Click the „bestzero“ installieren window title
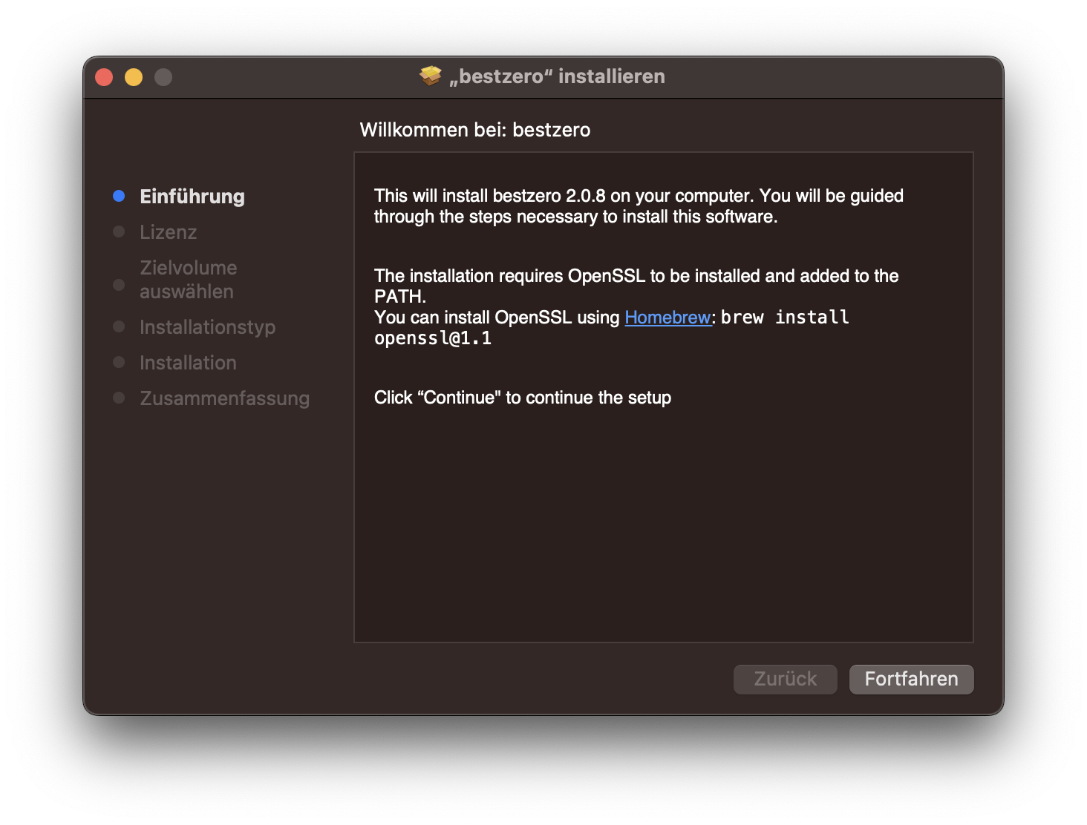Screen dimensions: 1087x825 [x=557, y=76]
